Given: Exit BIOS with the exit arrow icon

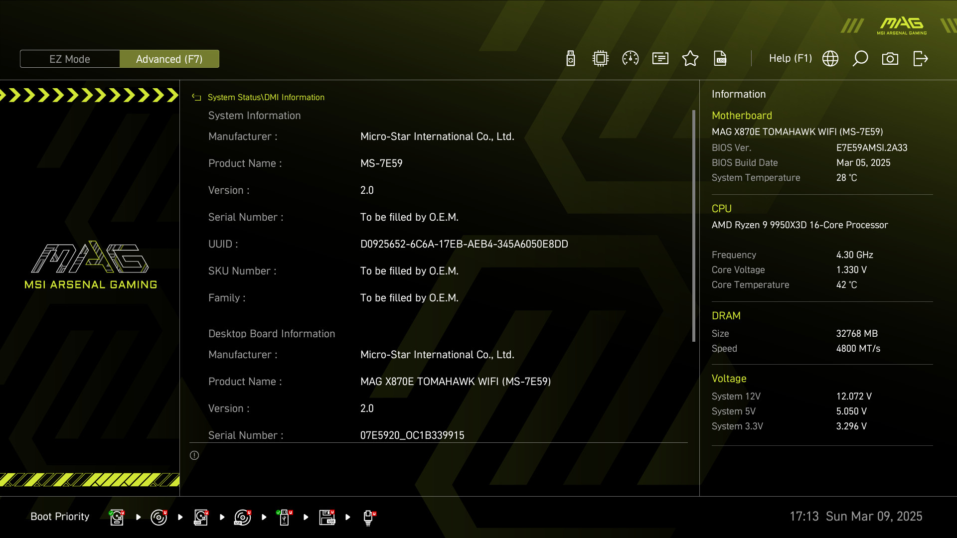Looking at the screenshot, I should [921, 59].
